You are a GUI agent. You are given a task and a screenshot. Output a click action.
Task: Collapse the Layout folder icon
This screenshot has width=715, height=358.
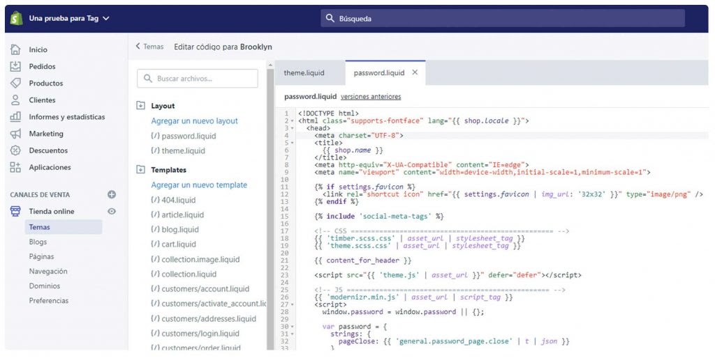tap(141, 106)
